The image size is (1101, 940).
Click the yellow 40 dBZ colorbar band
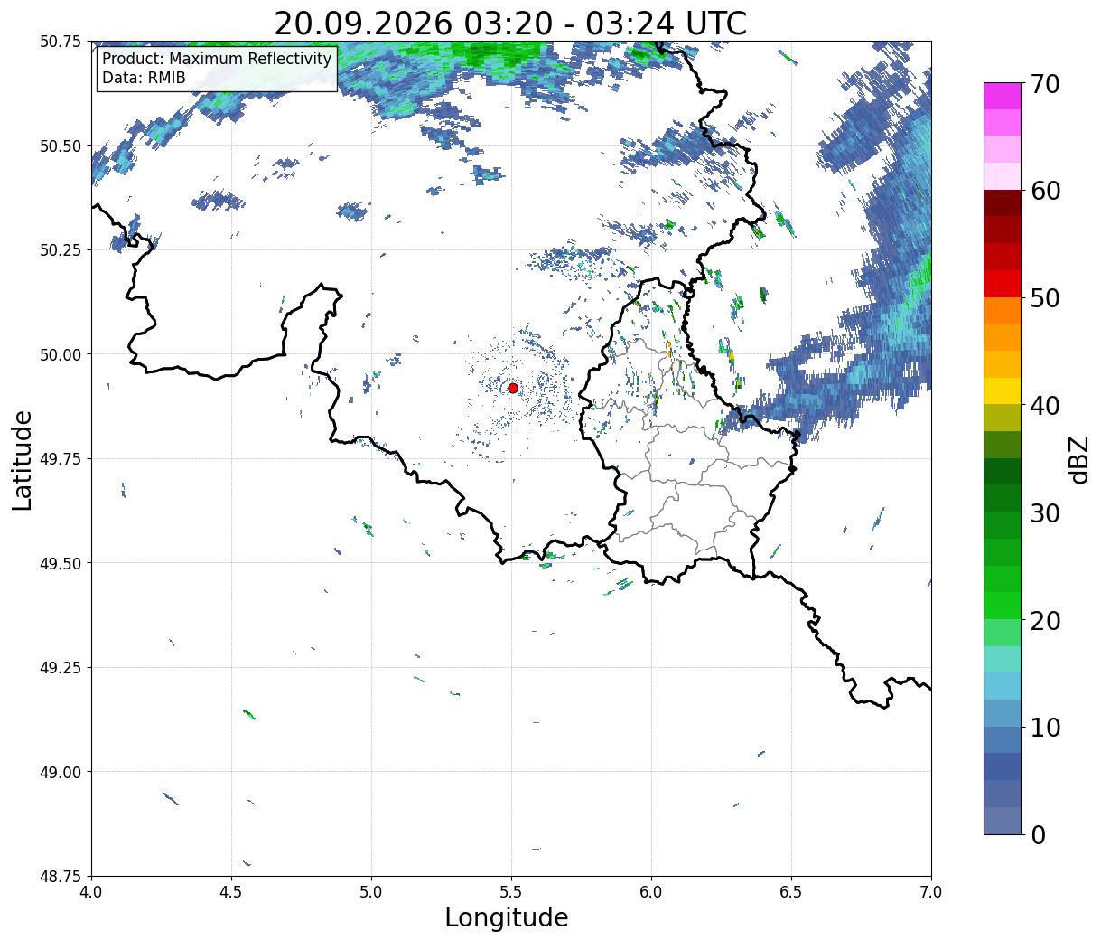[1003, 390]
